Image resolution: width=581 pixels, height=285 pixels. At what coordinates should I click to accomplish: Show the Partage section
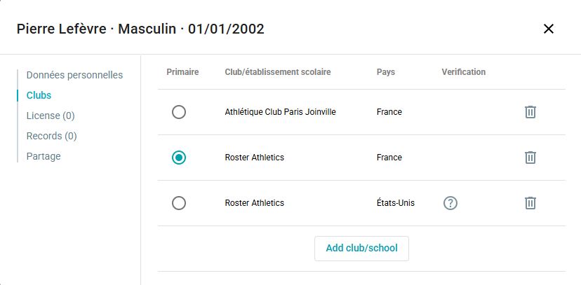coord(44,156)
